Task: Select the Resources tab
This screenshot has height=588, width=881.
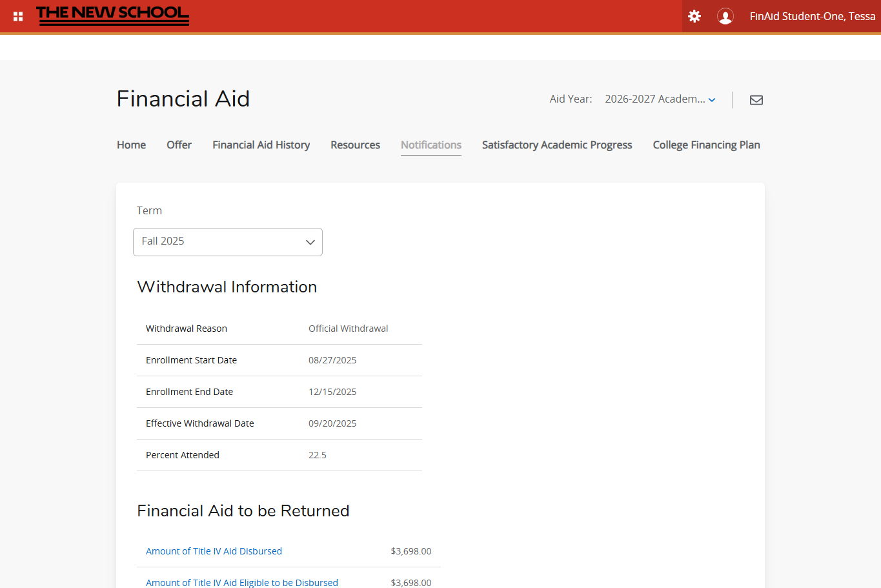Action: (x=355, y=145)
